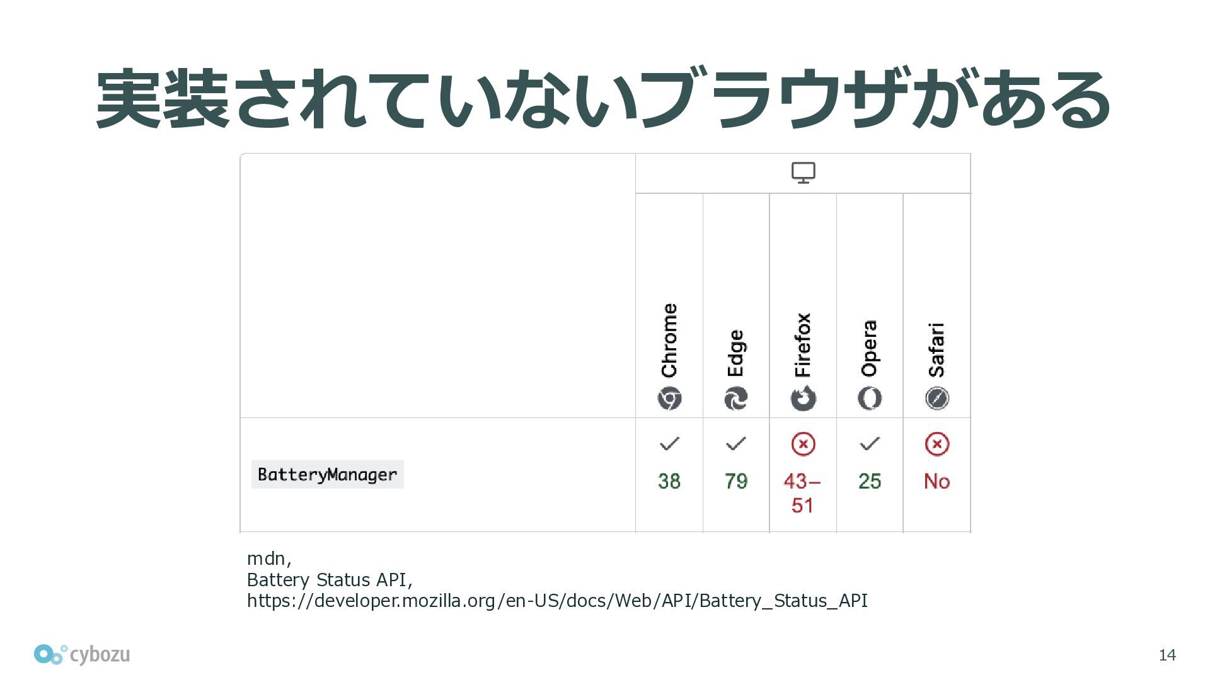
Task: Click Opera version number 25
Action: point(870,481)
